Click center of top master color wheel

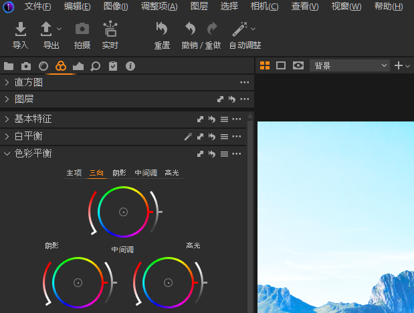tap(123, 212)
